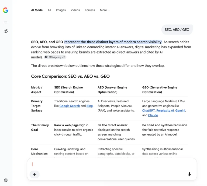Click the 'Extracting specific' cell text
This screenshot has height=186, width=207.
(110, 149)
